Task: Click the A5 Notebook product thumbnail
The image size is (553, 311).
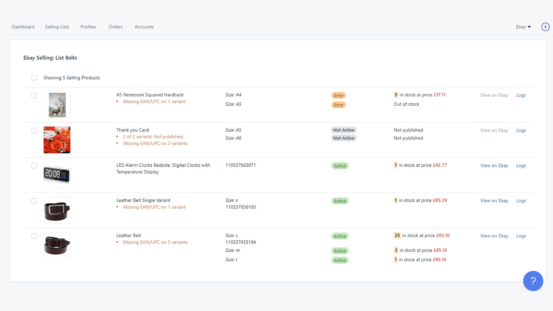Action: 57,105
